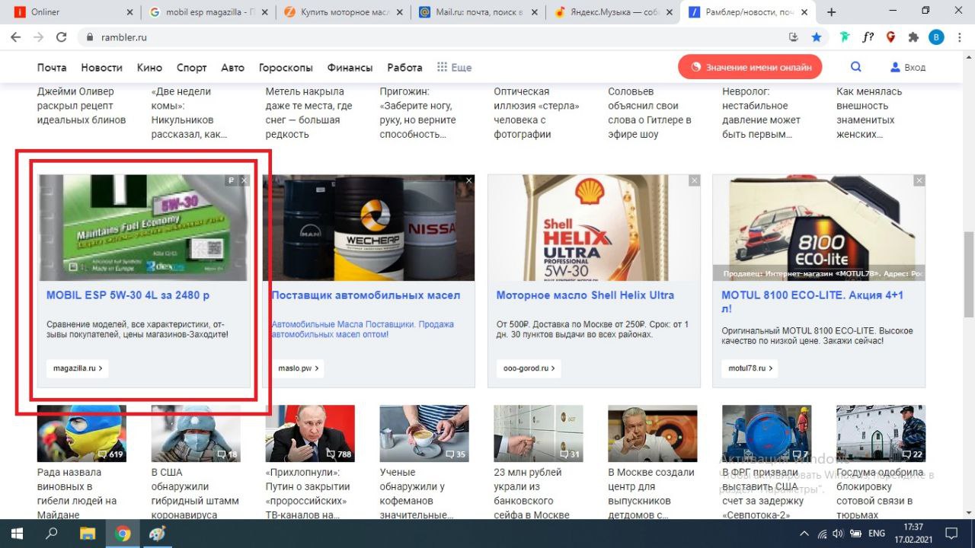Open coffee cup news thumbnail
Image resolution: width=975 pixels, height=548 pixels.
tap(424, 434)
